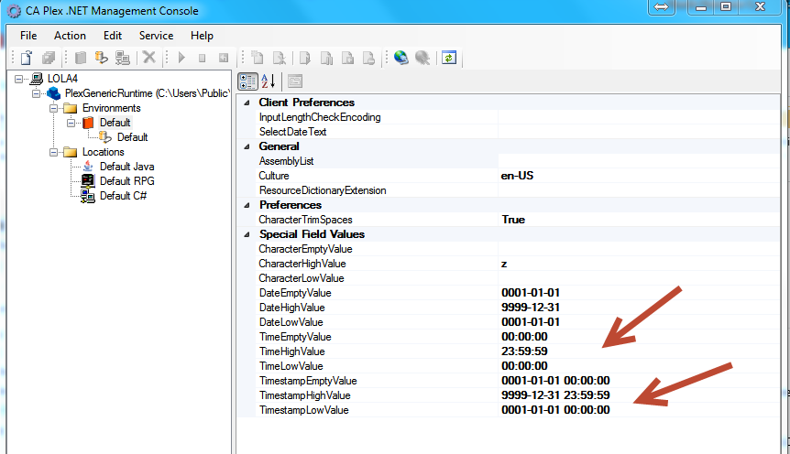Click the grayed globe toolbar icon
The height and width of the screenshot is (454, 790).
[422, 58]
